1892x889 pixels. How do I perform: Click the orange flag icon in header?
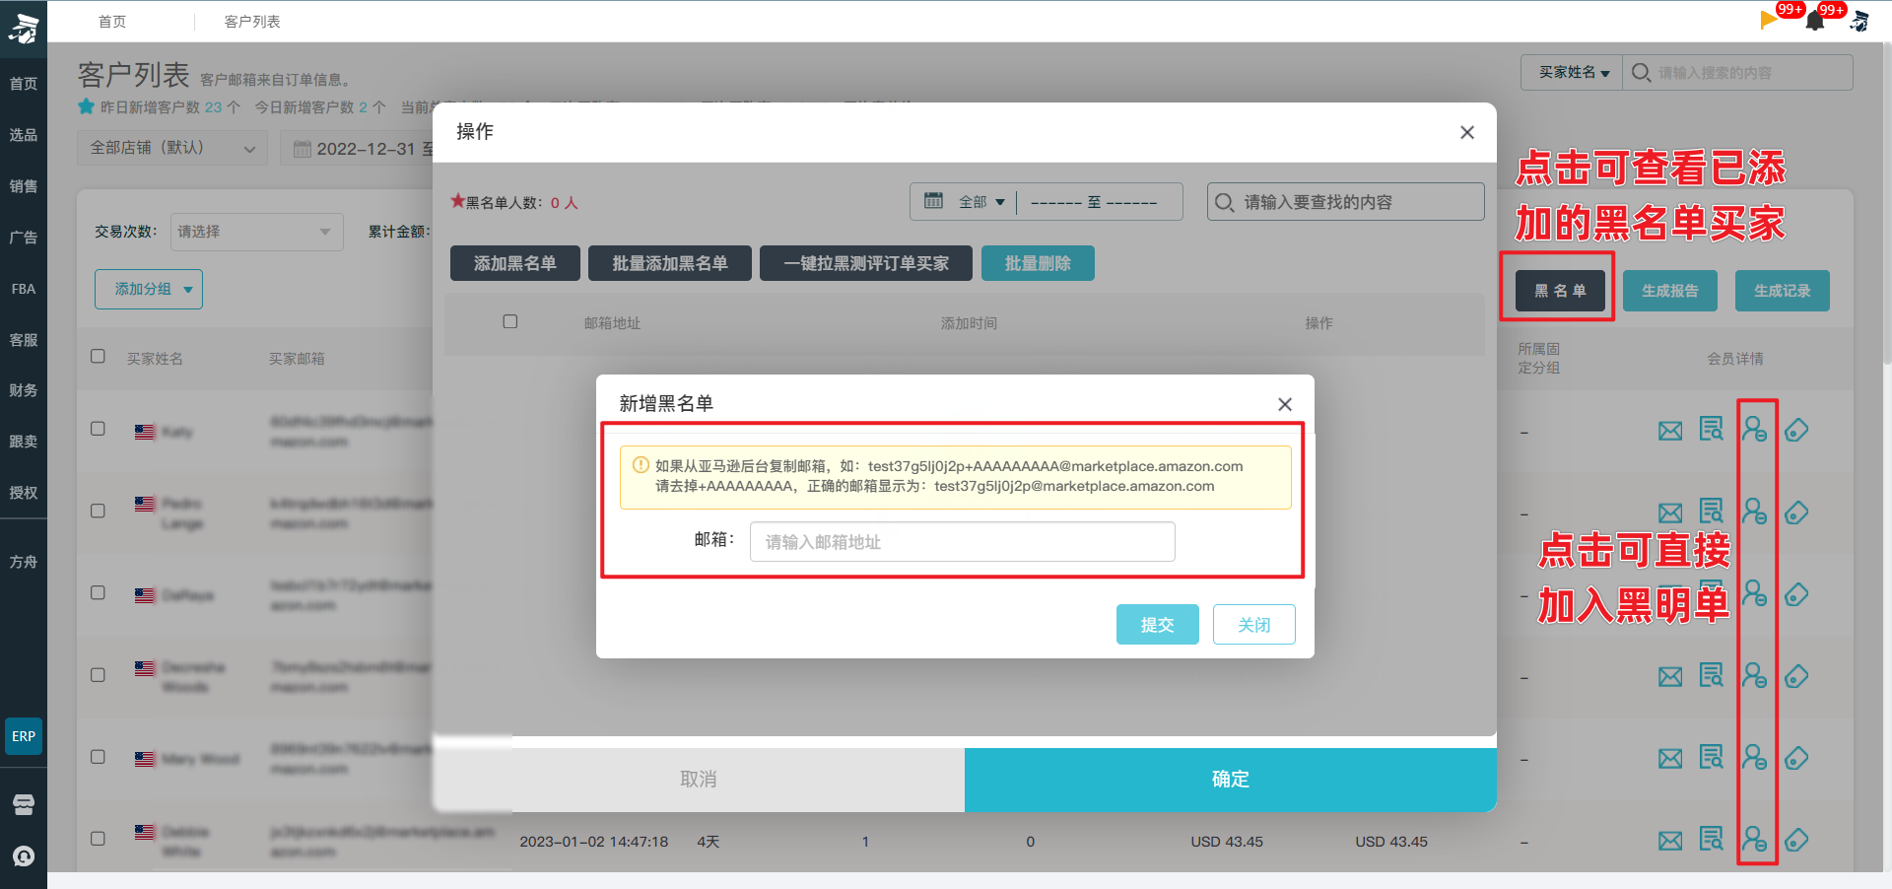coord(1769,20)
